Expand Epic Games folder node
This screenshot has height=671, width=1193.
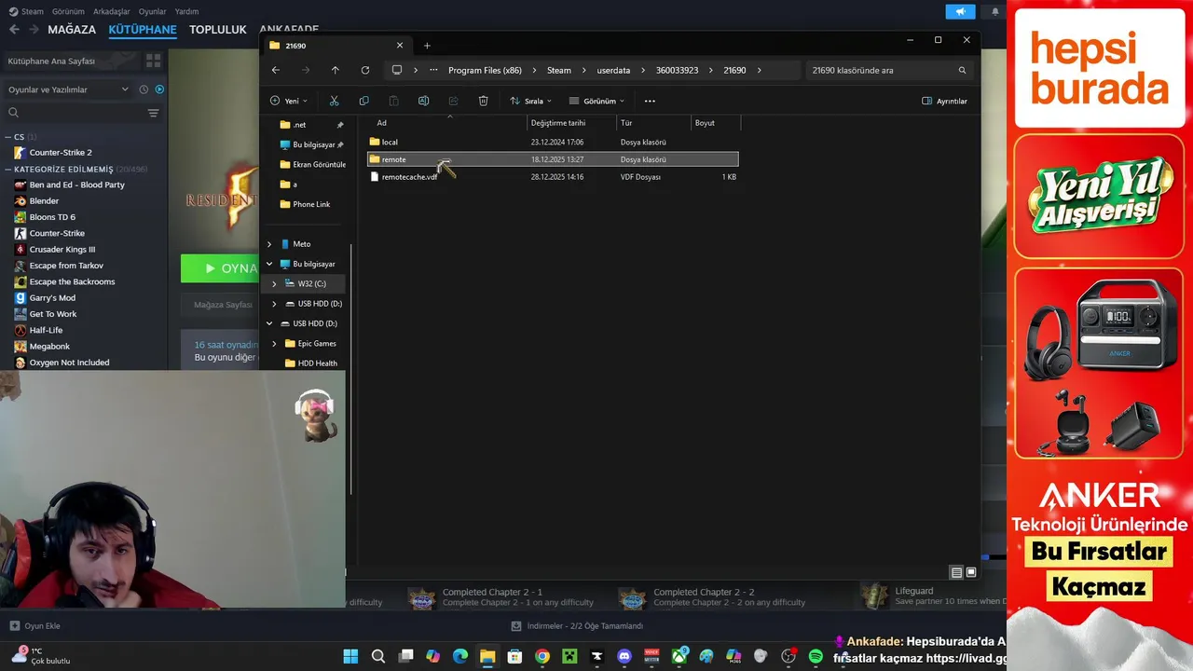(x=274, y=344)
